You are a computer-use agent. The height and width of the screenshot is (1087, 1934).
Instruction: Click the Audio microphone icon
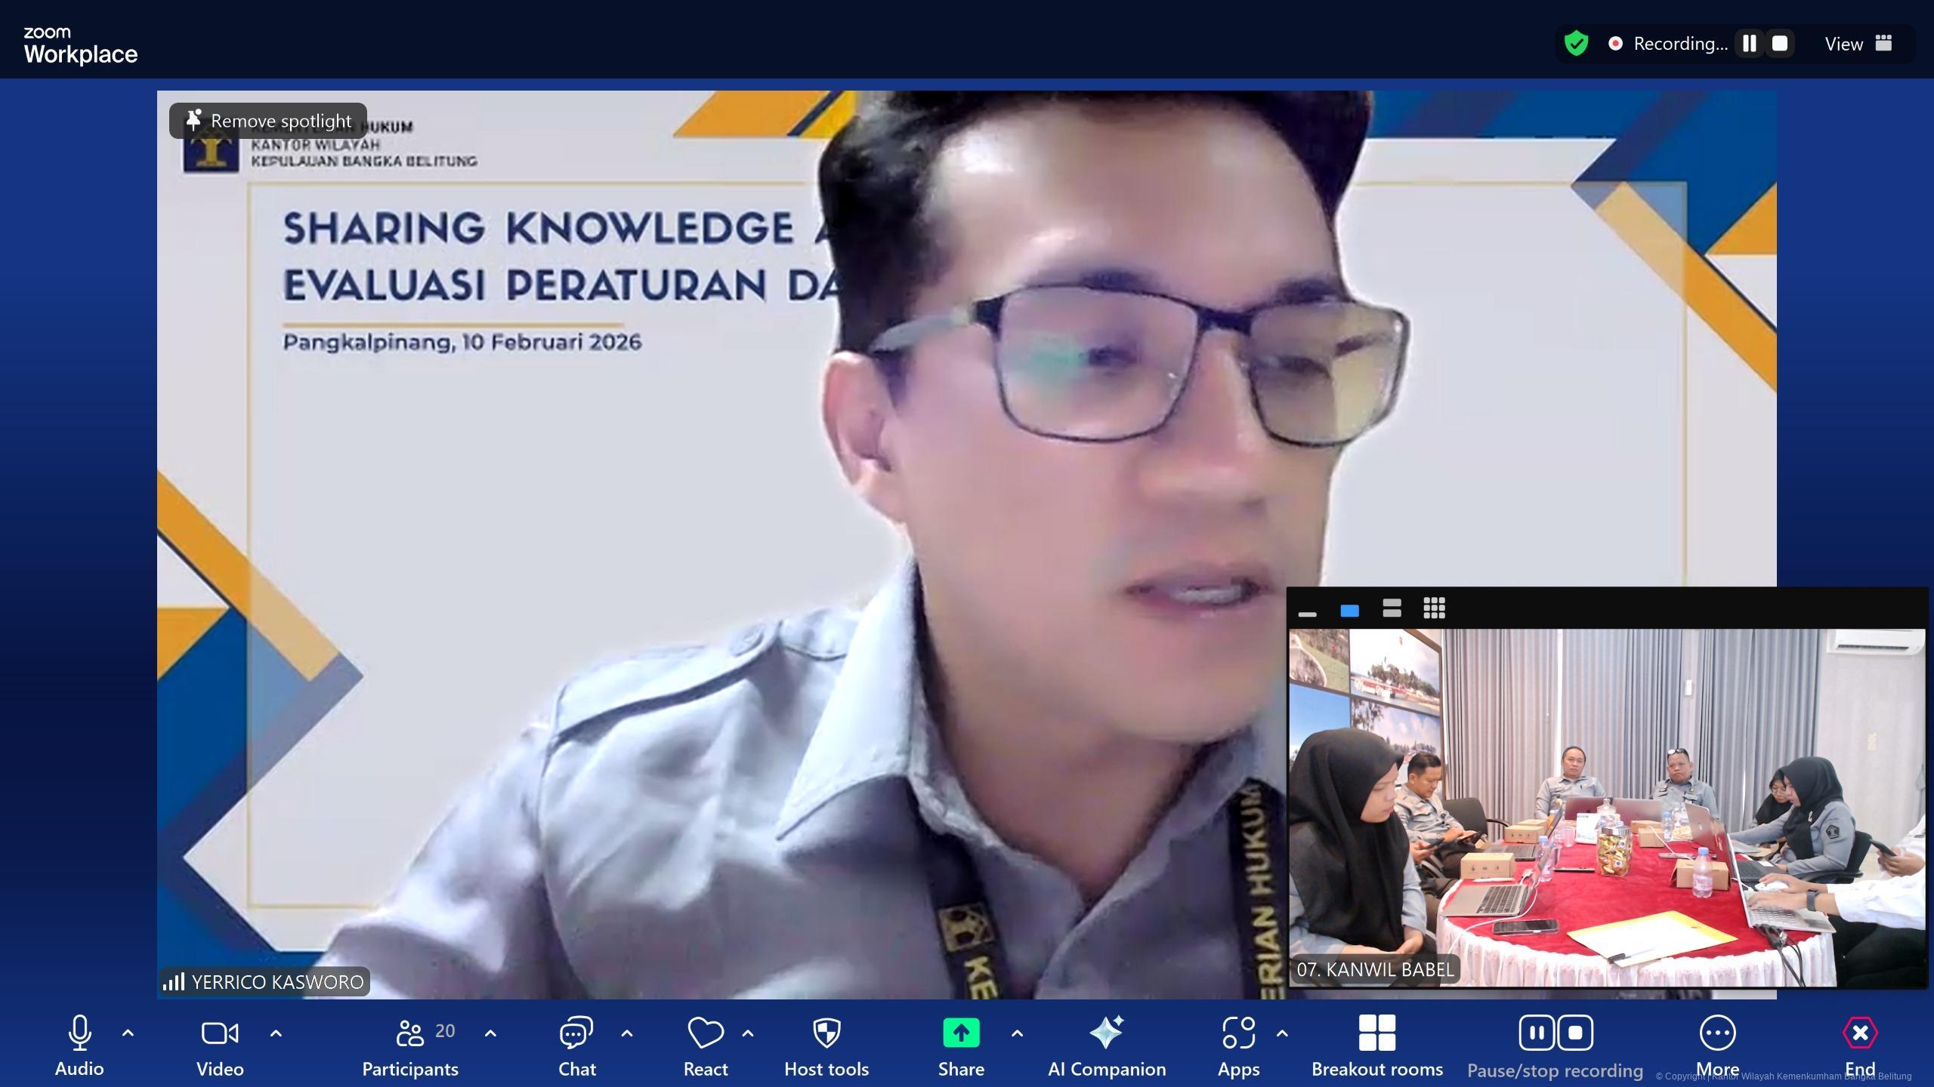point(79,1033)
